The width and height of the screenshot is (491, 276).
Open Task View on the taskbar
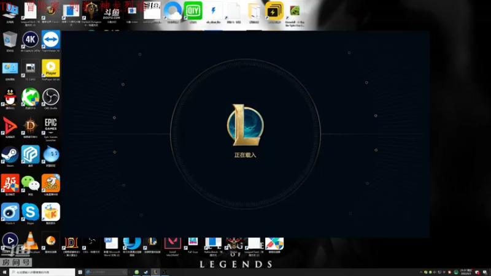[80, 272]
